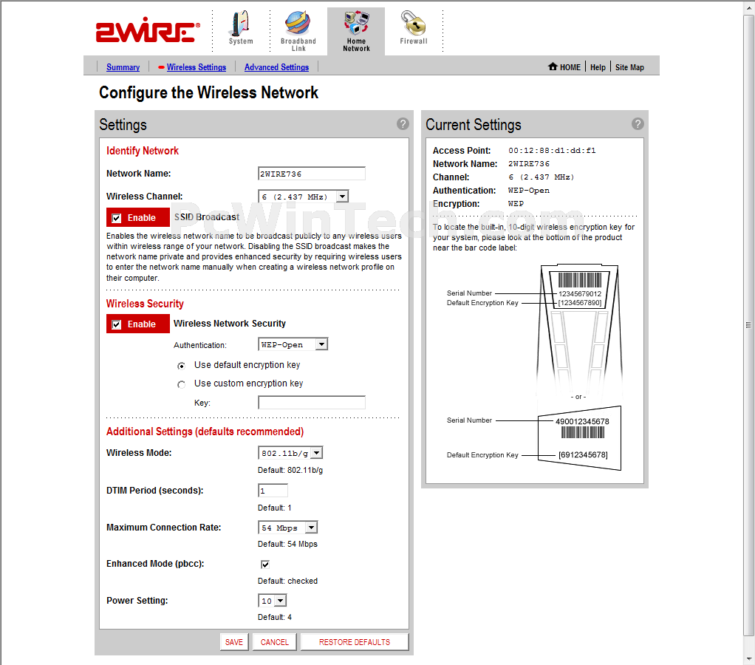The width and height of the screenshot is (755, 665).
Task: Open help for Current Settings panel
Action: point(638,124)
